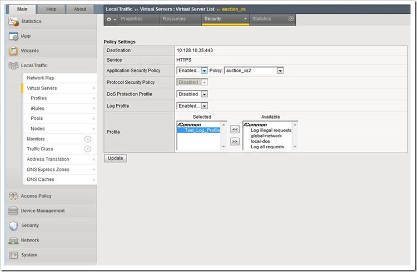The image size is (417, 272).
Task: Open the Application Security Policy Enabled dropdown
Action: 204,70
